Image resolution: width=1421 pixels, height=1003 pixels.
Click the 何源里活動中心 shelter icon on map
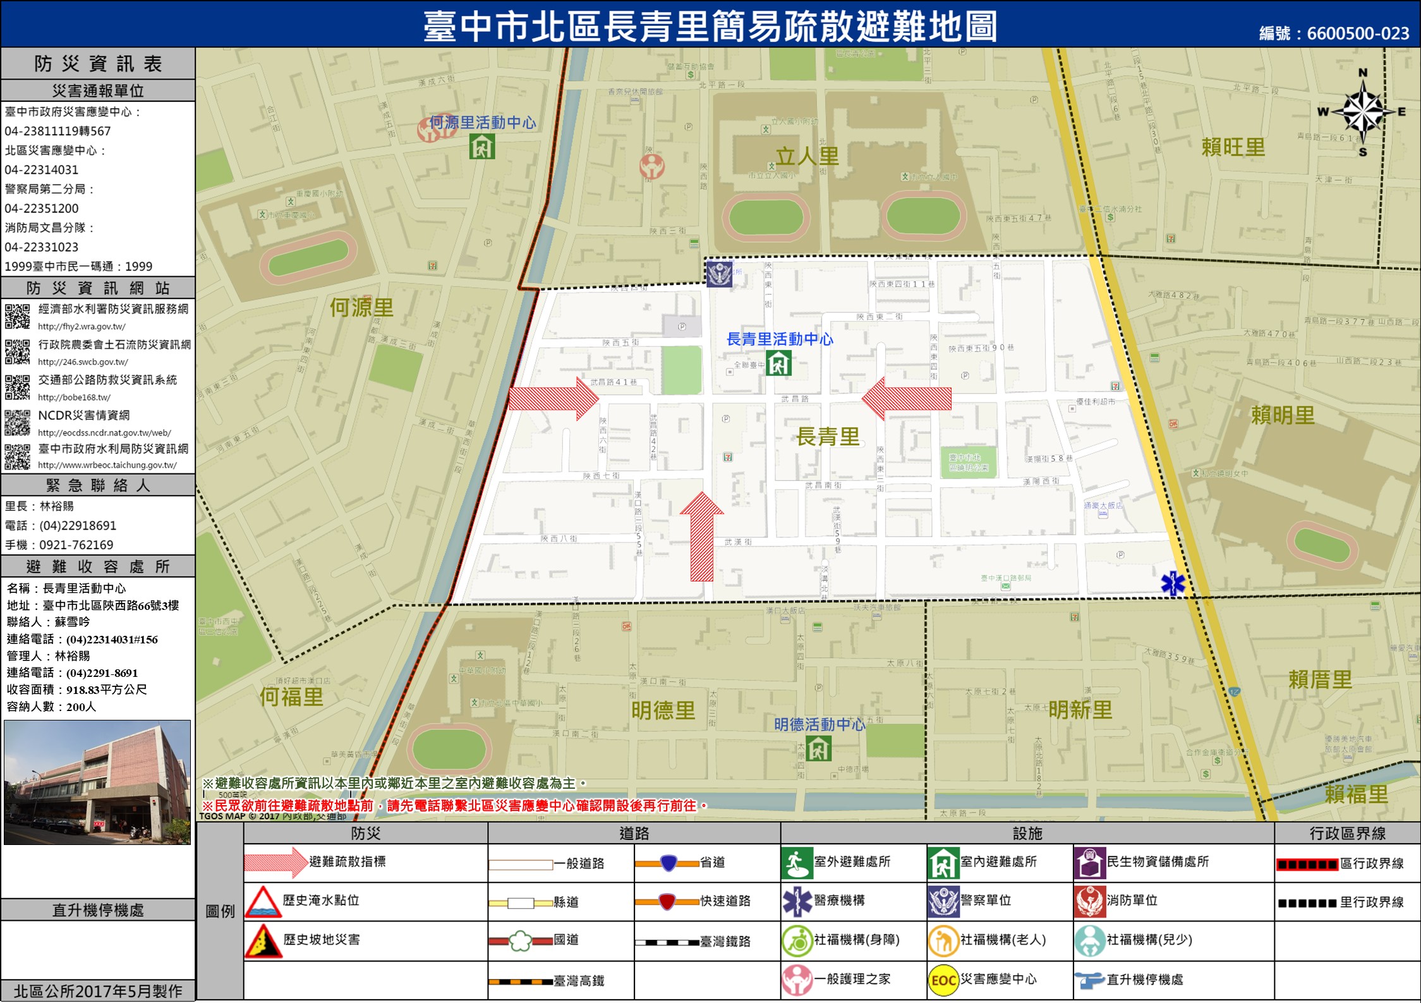click(482, 147)
